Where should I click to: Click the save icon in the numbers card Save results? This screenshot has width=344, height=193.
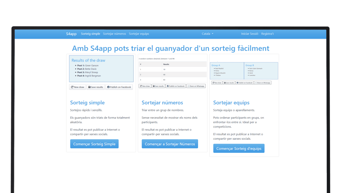pos(153,86)
